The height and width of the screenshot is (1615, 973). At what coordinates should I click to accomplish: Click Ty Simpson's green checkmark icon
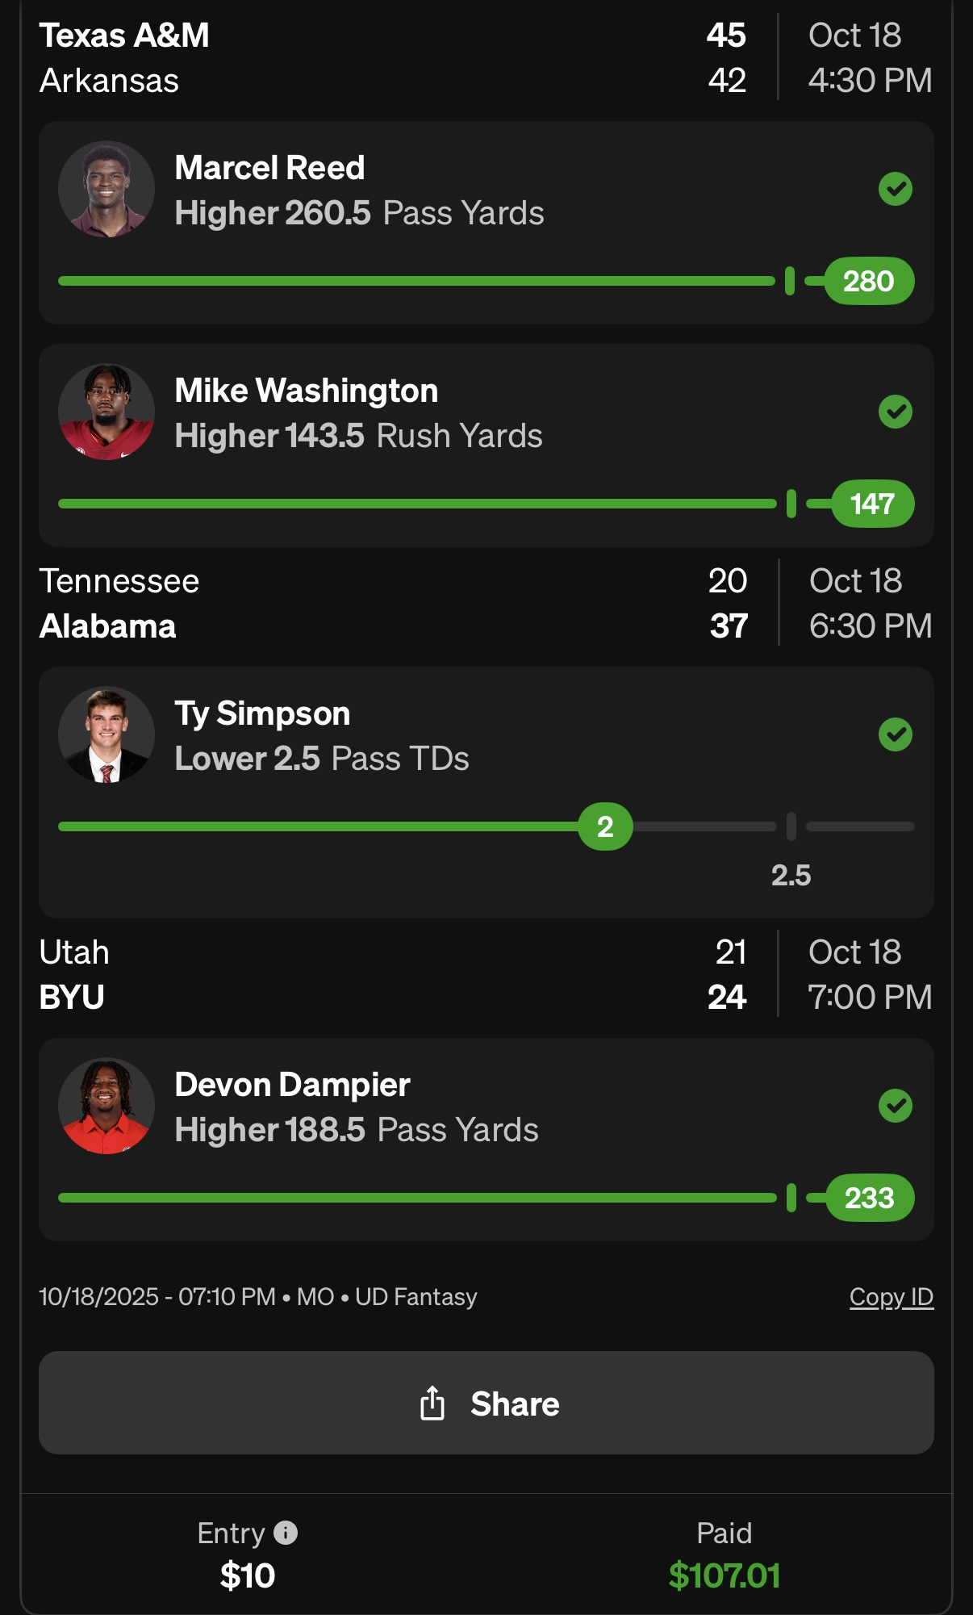[895, 735]
